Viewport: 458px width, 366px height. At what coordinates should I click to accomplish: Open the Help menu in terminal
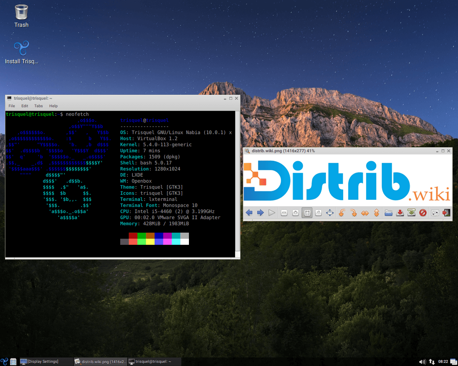[53, 106]
